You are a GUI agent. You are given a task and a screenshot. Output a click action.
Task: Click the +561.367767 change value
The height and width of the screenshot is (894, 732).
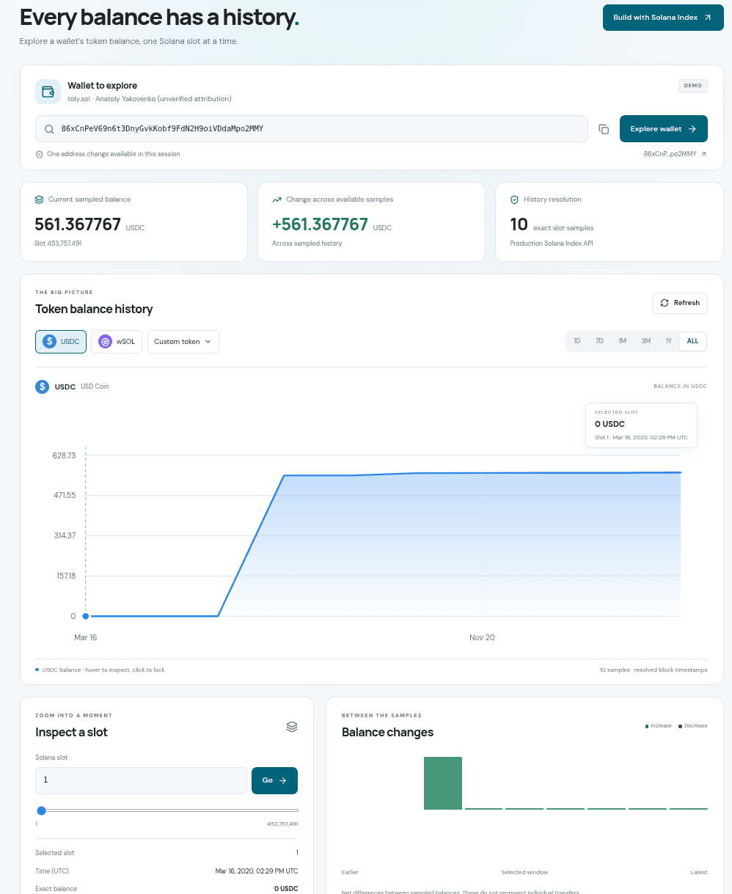(x=320, y=224)
